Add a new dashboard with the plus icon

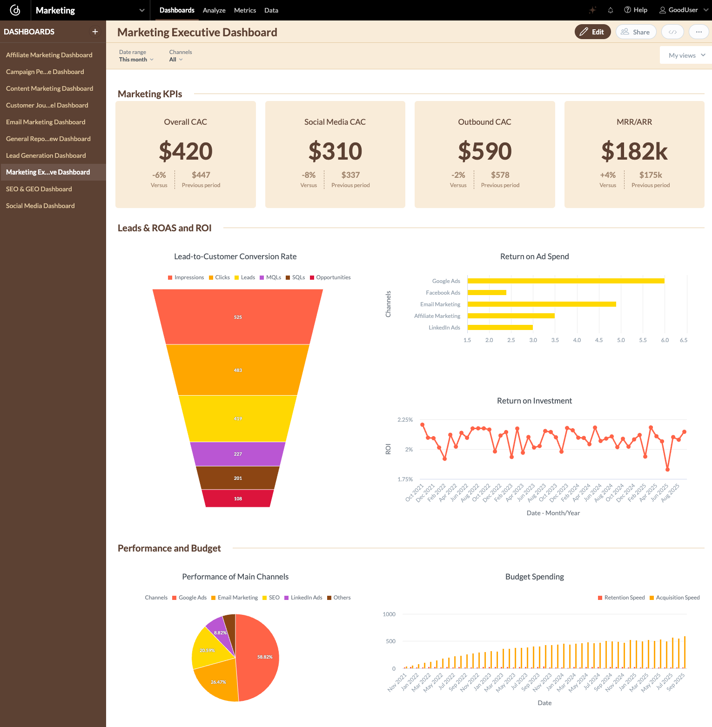pyautogui.click(x=95, y=32)
